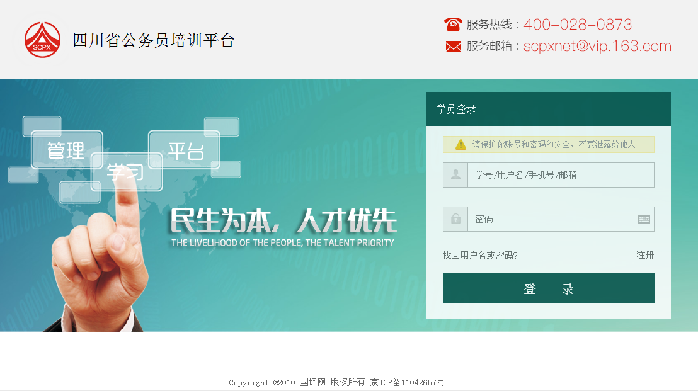Select the 管理 tile in the banner
This screenshot has height=391, width=698.
click(x=66, y=150)
